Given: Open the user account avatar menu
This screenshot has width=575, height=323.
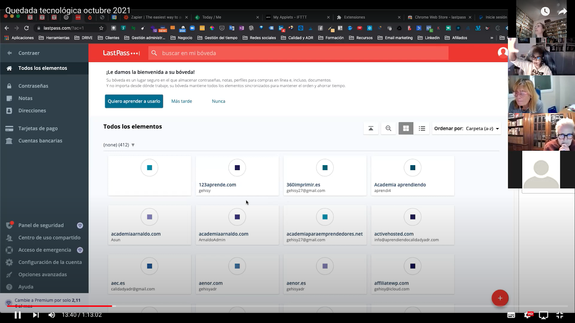Looking at the screenshot, I should [x=502, y=53].
